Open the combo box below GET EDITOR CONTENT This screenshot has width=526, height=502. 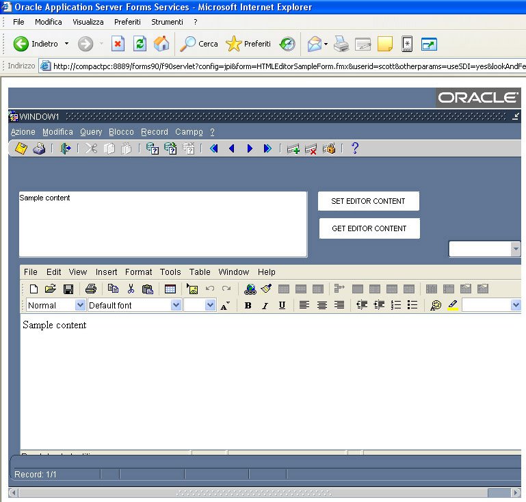click(x=516, y=249)
